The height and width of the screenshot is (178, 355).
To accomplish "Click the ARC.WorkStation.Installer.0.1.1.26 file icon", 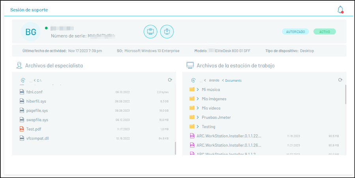I will (192, 145).
